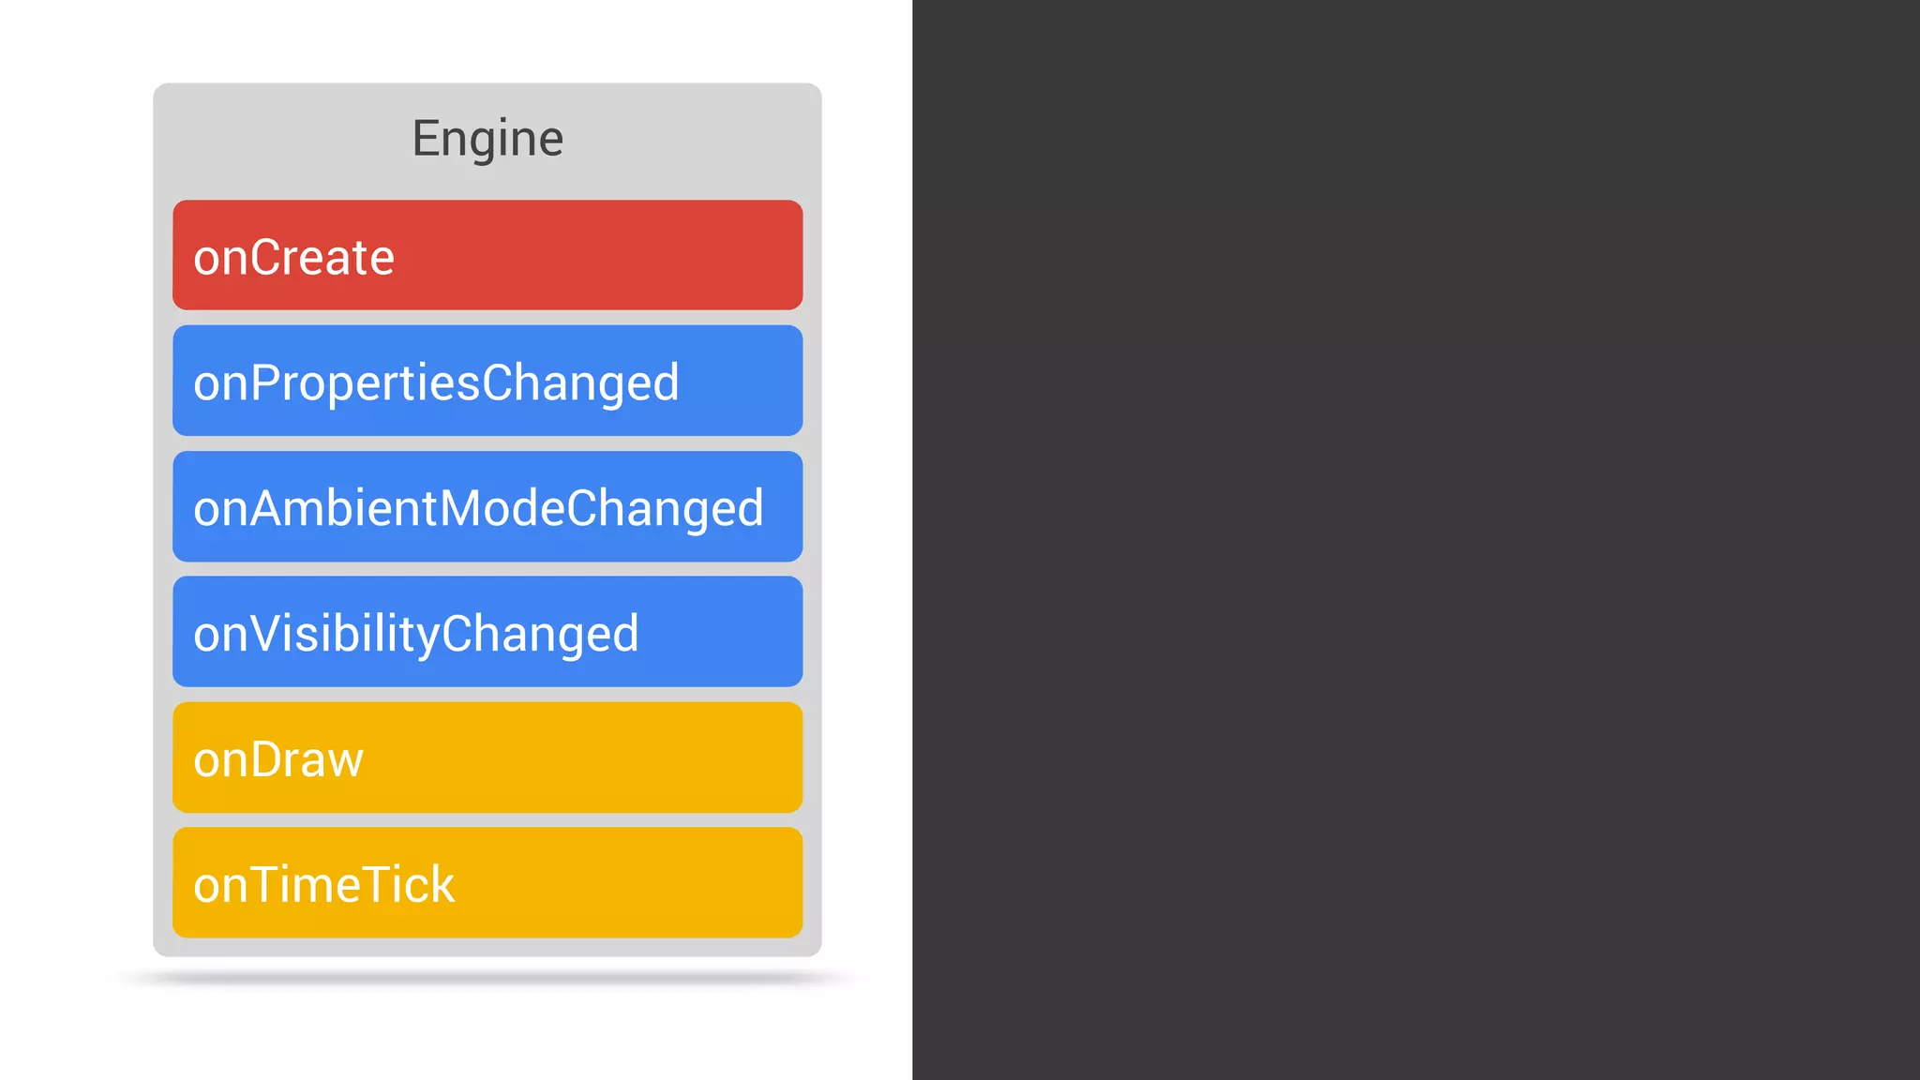The height and width of the screenshot is (1080, 1920).
Task: Click the onTimeTick text label
Action: 323,886
